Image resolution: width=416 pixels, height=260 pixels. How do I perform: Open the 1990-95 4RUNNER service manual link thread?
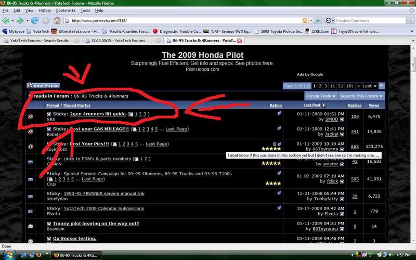point(104,193)
